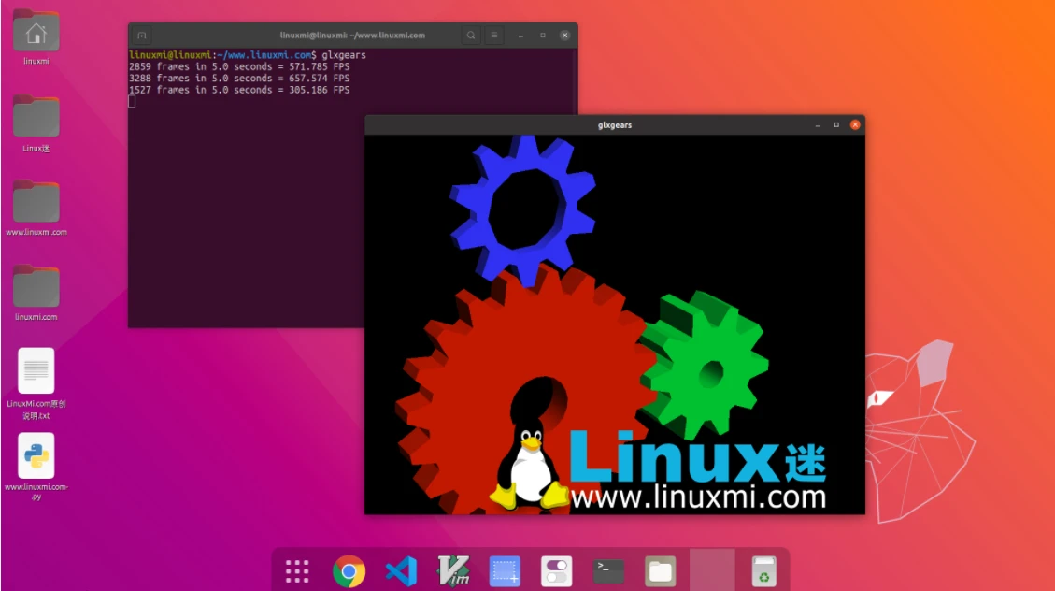Launch Visual Studio Code from the dock
Viewport: 1055px width, 591px height.
[401, 571]
